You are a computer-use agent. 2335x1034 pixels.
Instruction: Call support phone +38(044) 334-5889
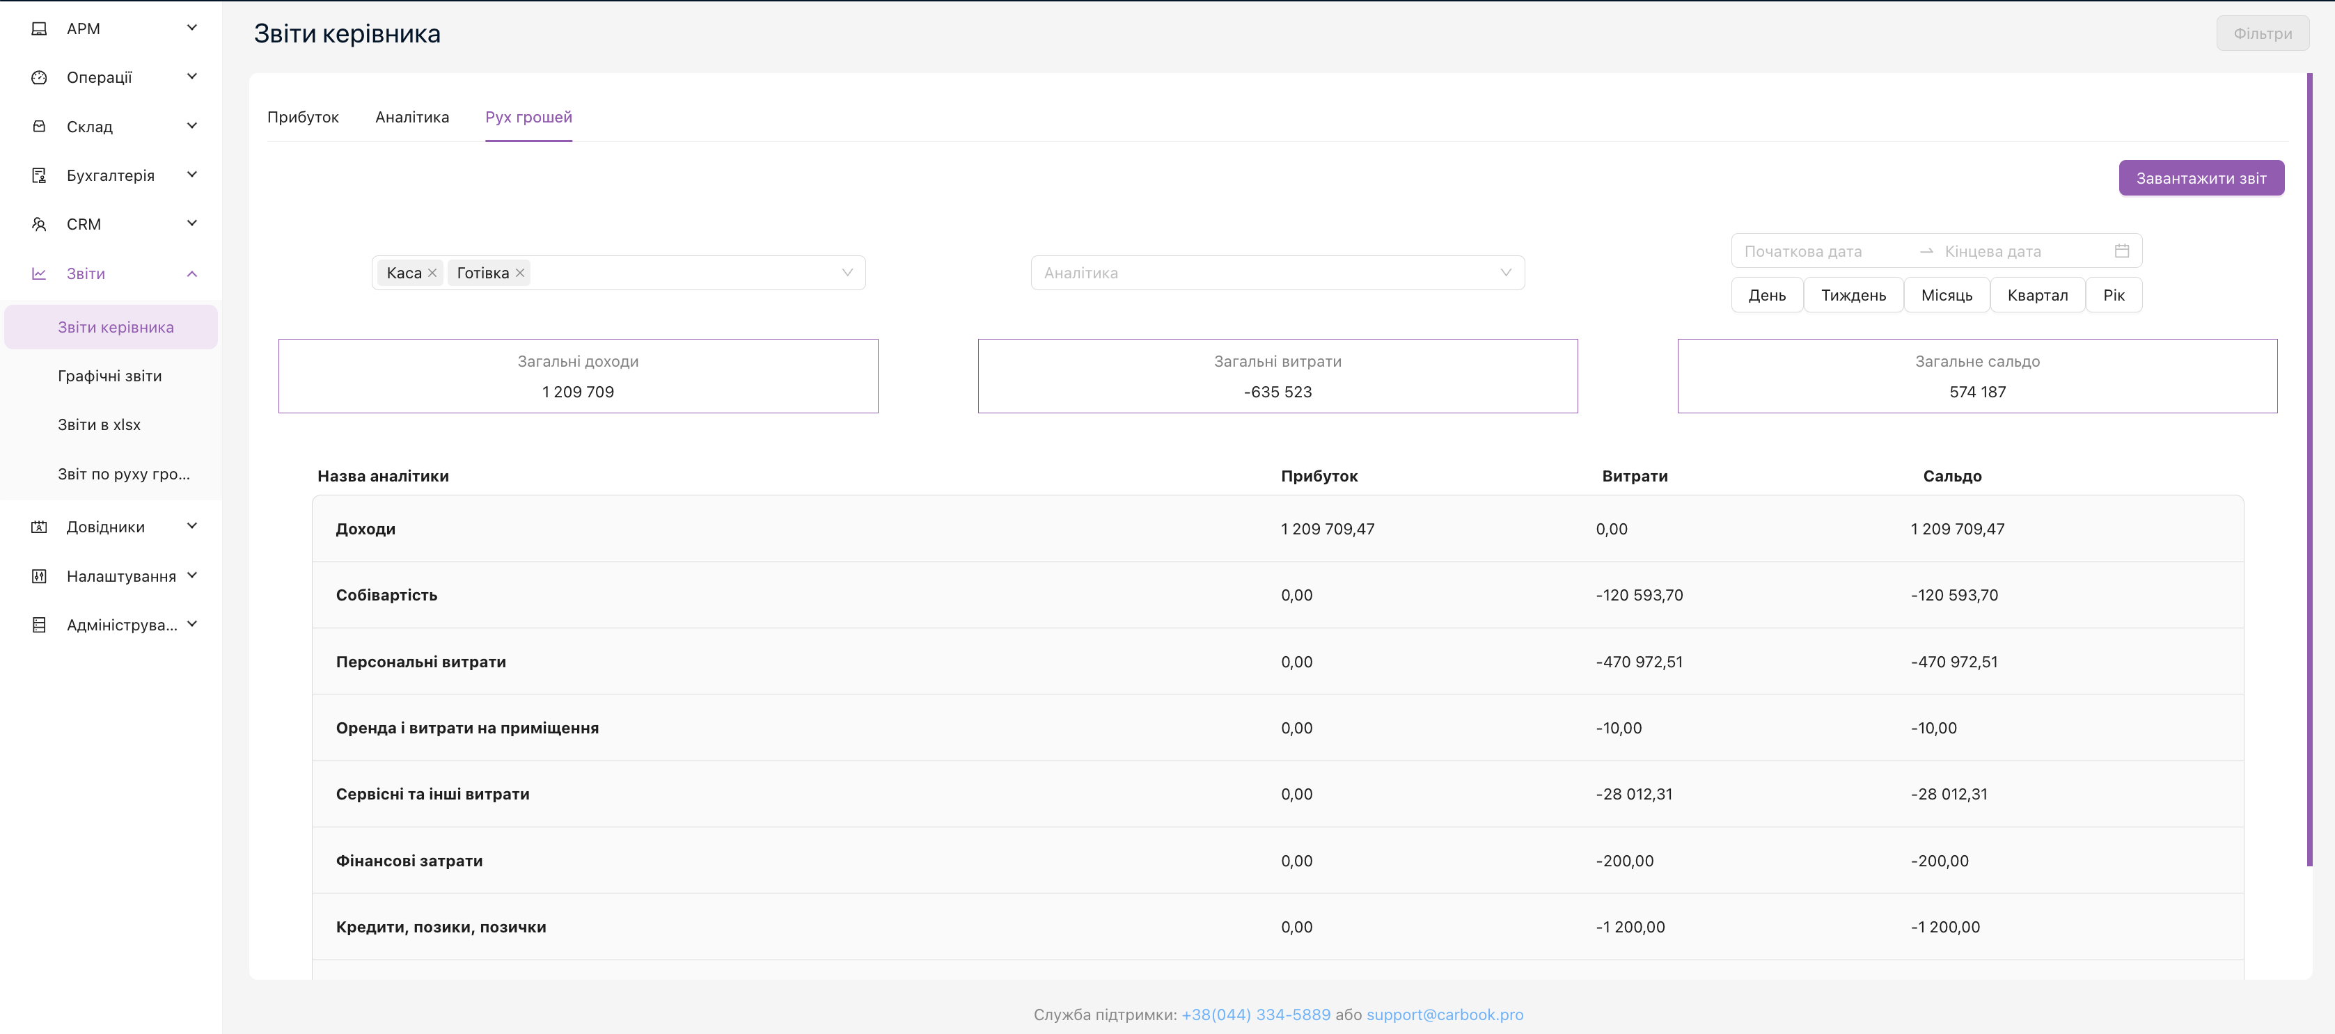pos(1255,1015)
